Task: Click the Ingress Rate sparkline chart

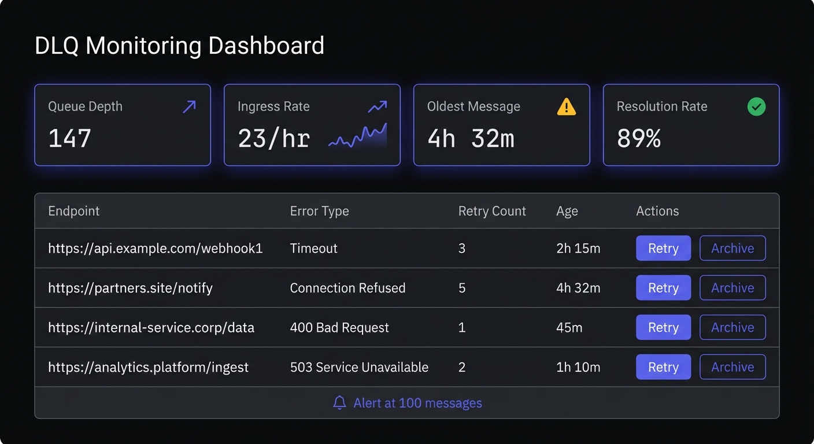Action: tap(357, 137)
